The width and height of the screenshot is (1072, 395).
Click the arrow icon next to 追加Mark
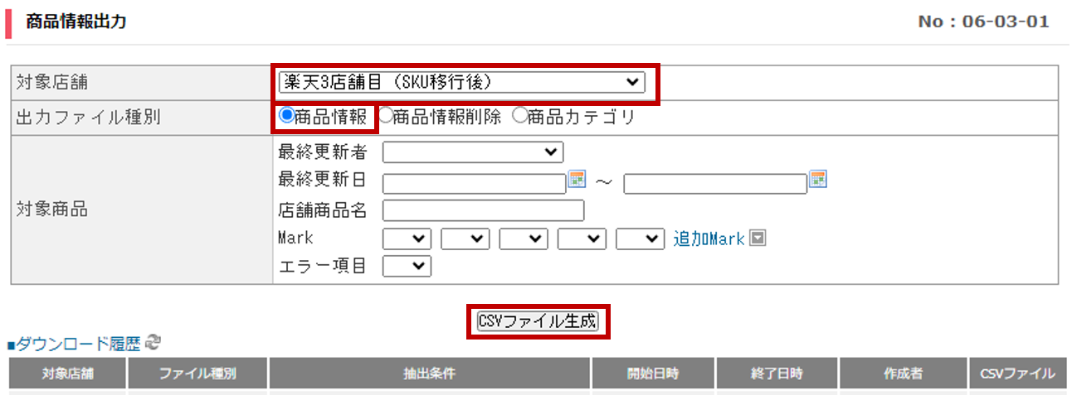click(x=757, y=238)
